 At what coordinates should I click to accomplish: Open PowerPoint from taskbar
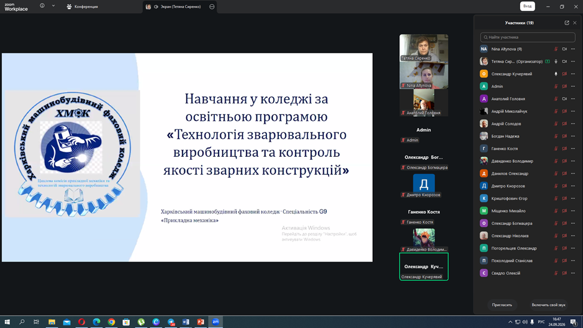coord(201,322)
